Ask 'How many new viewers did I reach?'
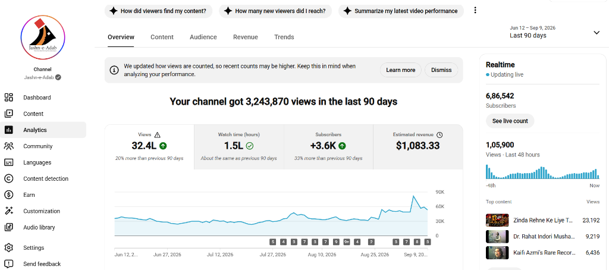The width and height of the screenshot is (609, 270). point(275,11)
